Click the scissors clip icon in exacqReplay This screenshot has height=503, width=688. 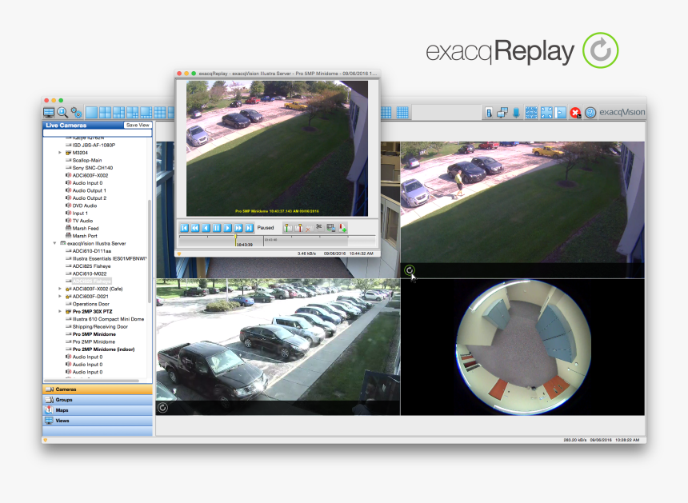319,227
